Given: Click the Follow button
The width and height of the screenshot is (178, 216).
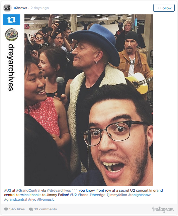Looking at the screenshot, I should [164, 8].
